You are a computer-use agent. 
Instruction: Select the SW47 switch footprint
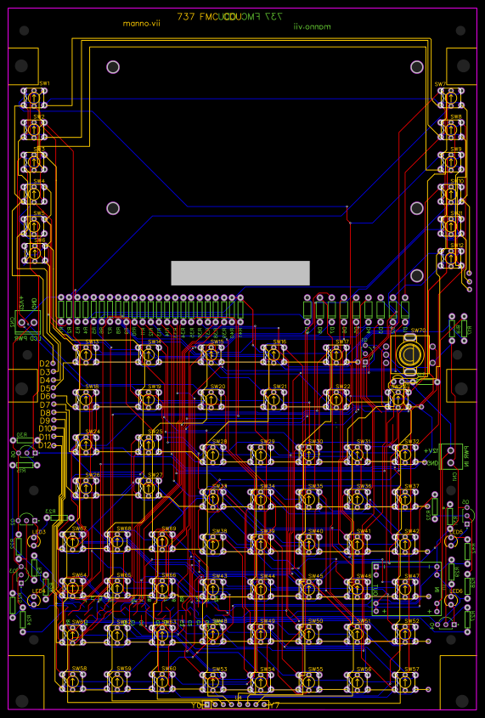click(x=405, y=588)
